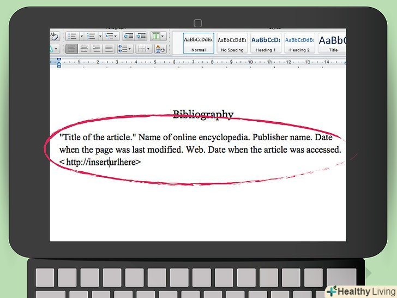Click the Bibliography heading text
Screen dimensions: 397x298
(x=203, y=114)
